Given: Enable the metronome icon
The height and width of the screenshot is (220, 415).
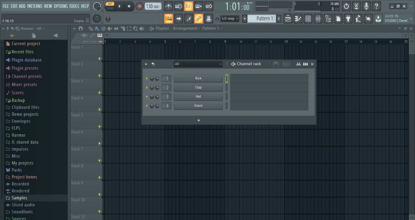Looking at the screenshot, I should point(169,6).
